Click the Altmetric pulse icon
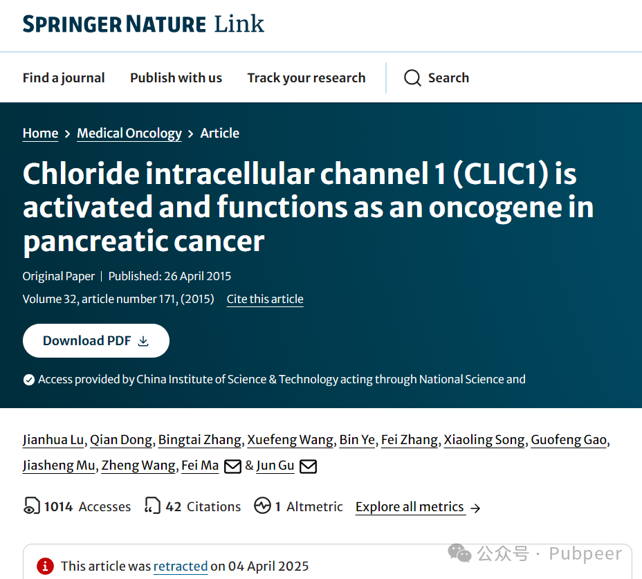The width and height of the screenshot is (642, 579). tap(262, 505)
